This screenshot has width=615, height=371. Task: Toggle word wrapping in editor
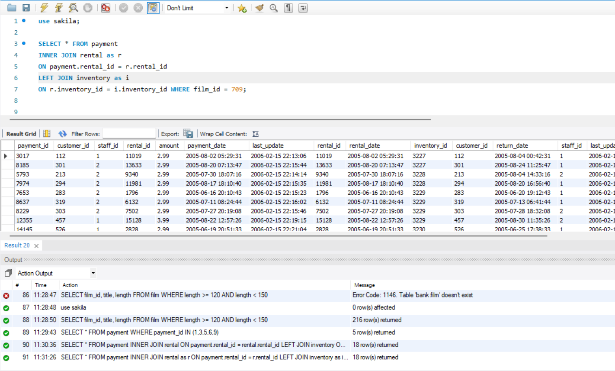click(303, 8)
